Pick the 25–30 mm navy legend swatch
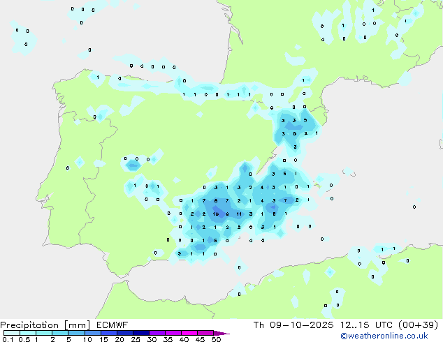The height and width of the screenshot is (342, 443). click(140, 333)
